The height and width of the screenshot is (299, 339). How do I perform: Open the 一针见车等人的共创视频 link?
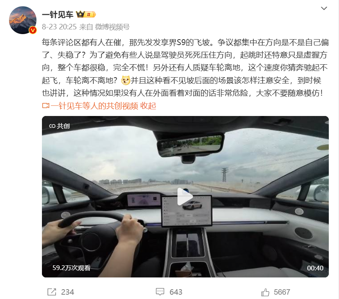click(94, 106)
